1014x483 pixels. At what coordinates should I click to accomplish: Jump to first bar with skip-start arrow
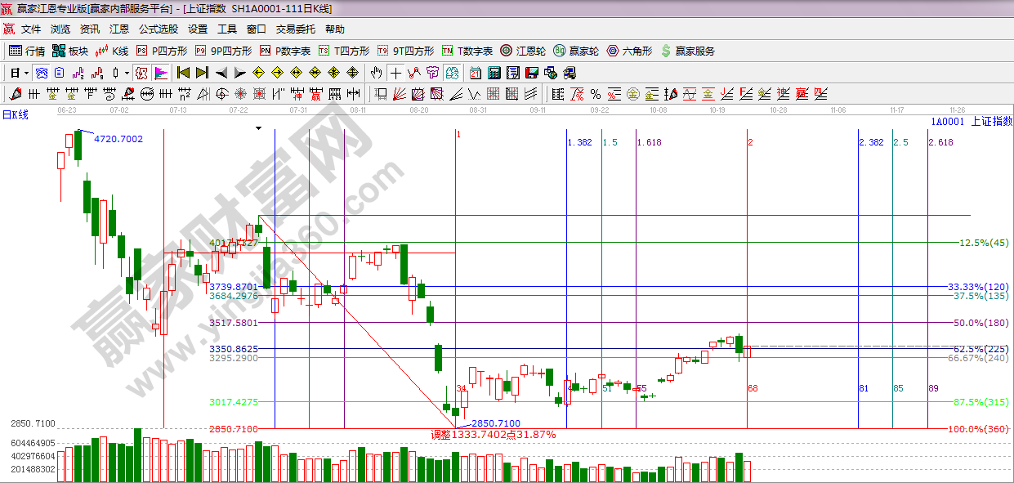tap(184, 73)
